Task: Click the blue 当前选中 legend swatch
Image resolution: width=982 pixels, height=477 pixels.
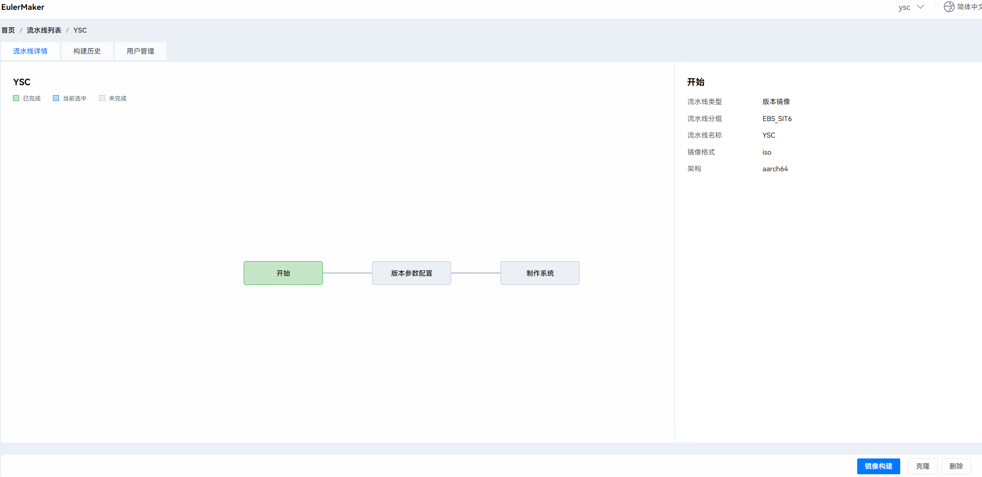Action: click(56, 98)
